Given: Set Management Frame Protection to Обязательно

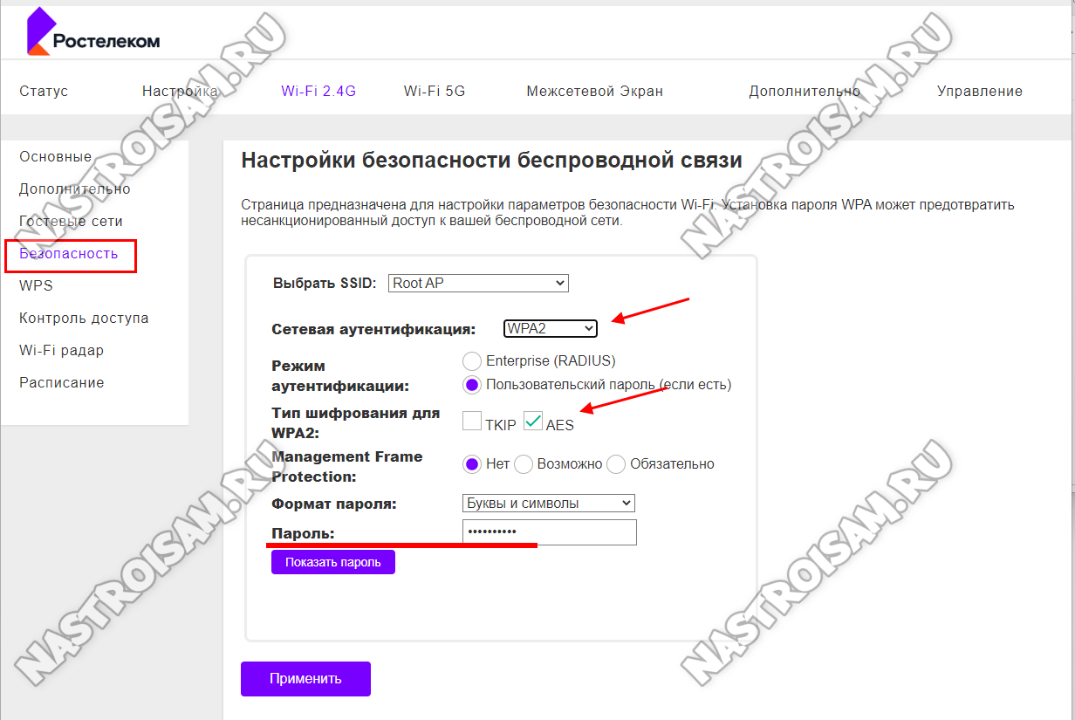Looking at the screenshot, I should click(x=616, y=464).
